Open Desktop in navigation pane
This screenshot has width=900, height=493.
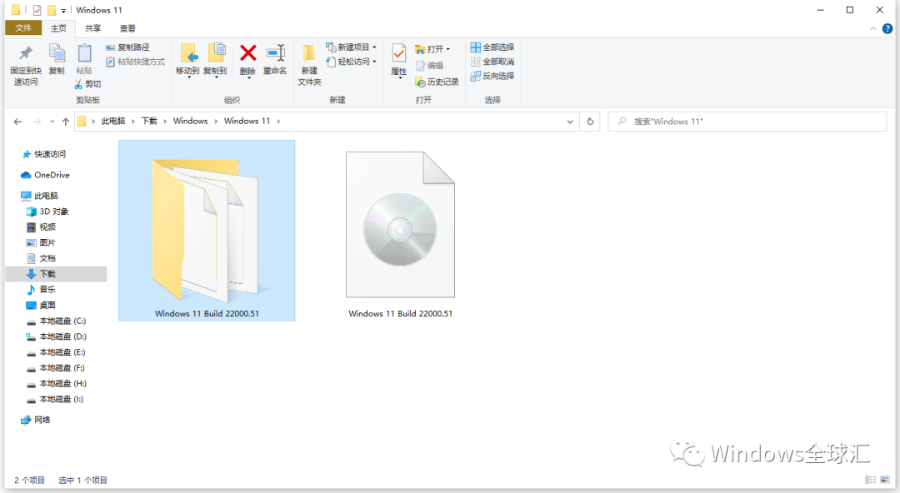(x=42, y=306)
